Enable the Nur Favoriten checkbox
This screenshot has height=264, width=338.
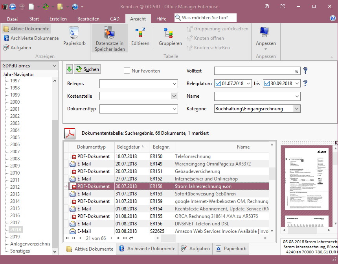pos(127,71)
